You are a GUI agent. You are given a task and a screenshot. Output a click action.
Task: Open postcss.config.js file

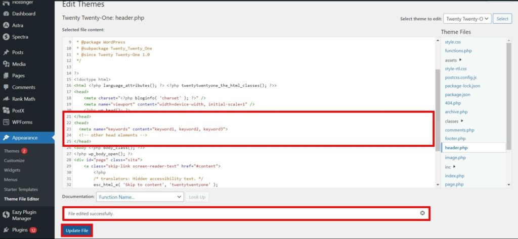point(460,78)
